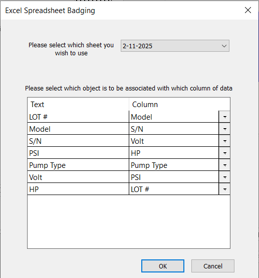Image resolution: width=259 pixels, height=278 pixels.
Task: Click the Text column header
Action: coord(78,104)
